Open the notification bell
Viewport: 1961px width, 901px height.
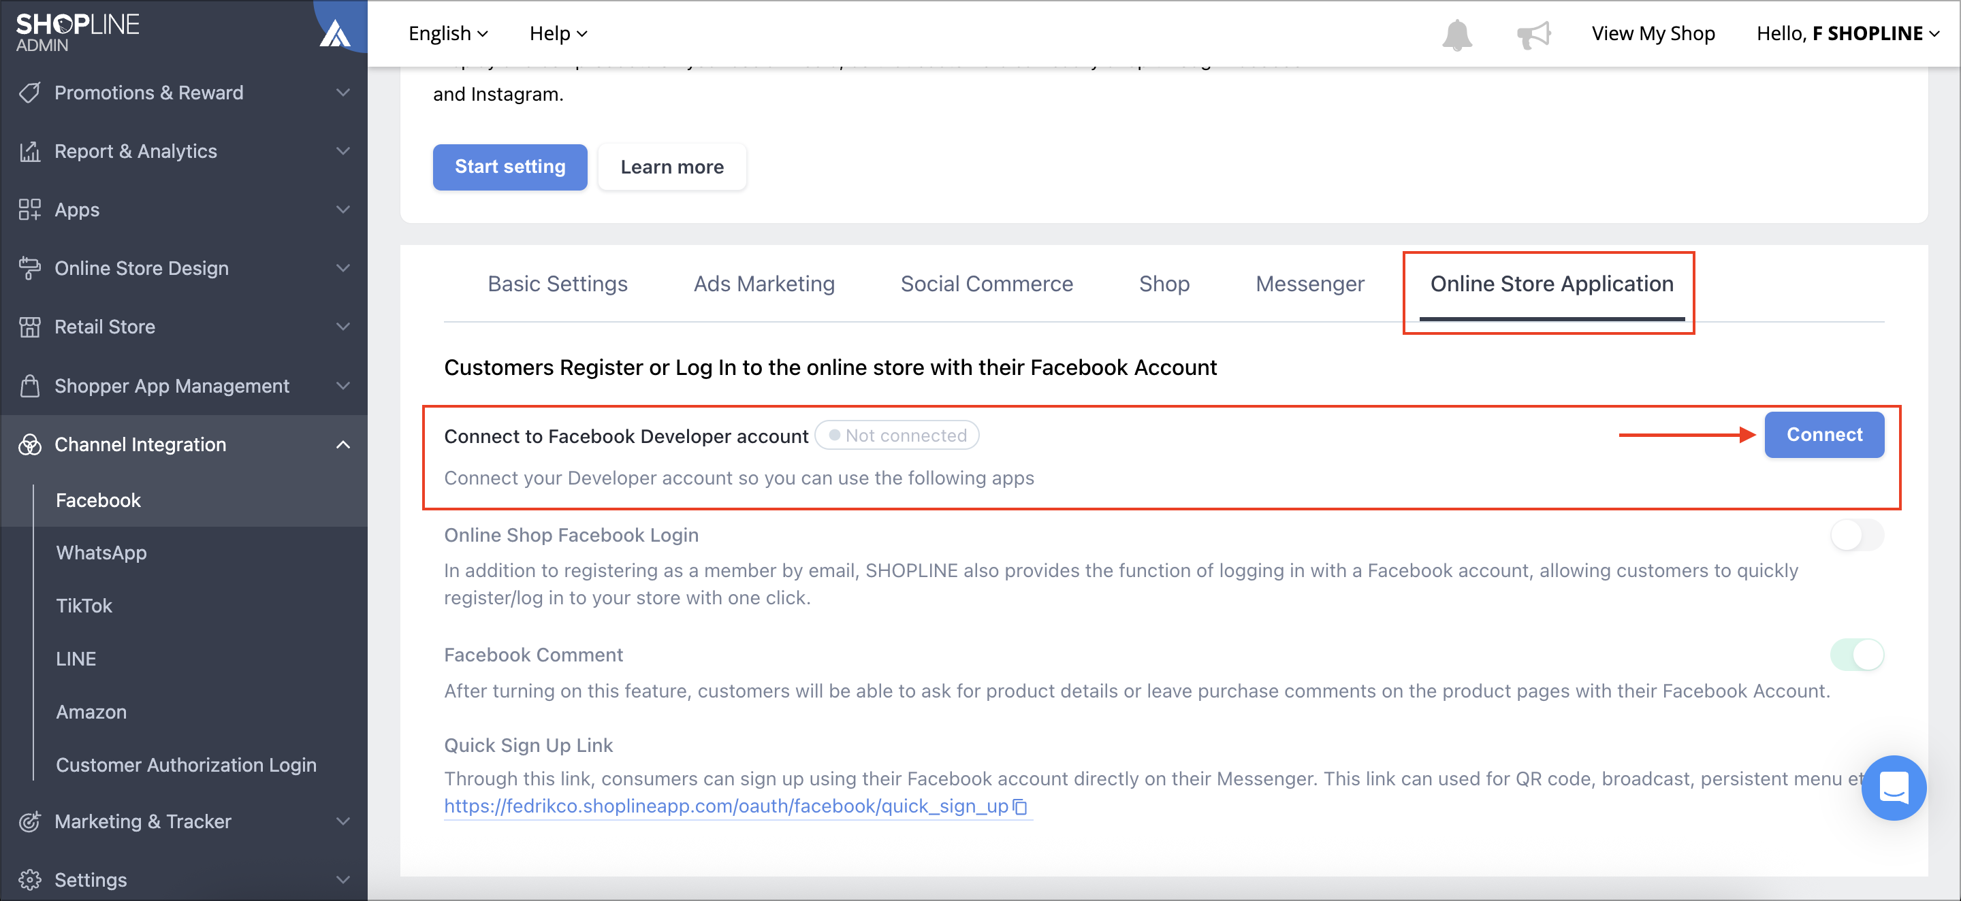[x=1456, y=34]
